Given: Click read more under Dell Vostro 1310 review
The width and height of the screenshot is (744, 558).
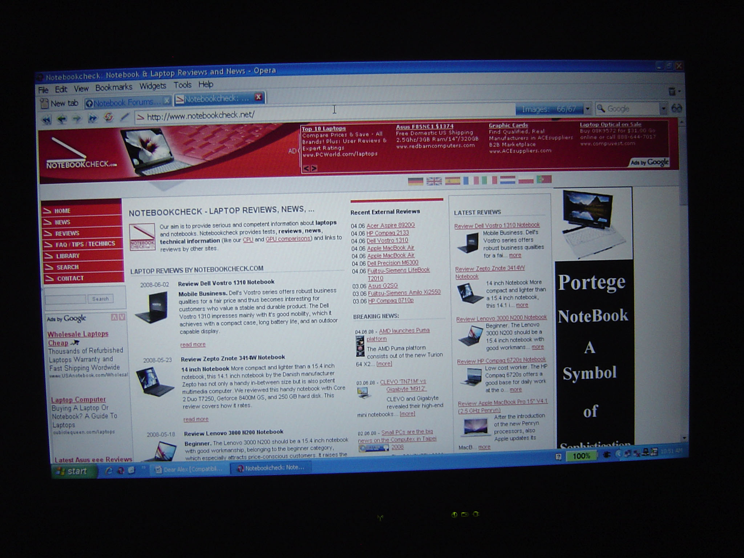Looking at the screenshot, I should (193, 344).
